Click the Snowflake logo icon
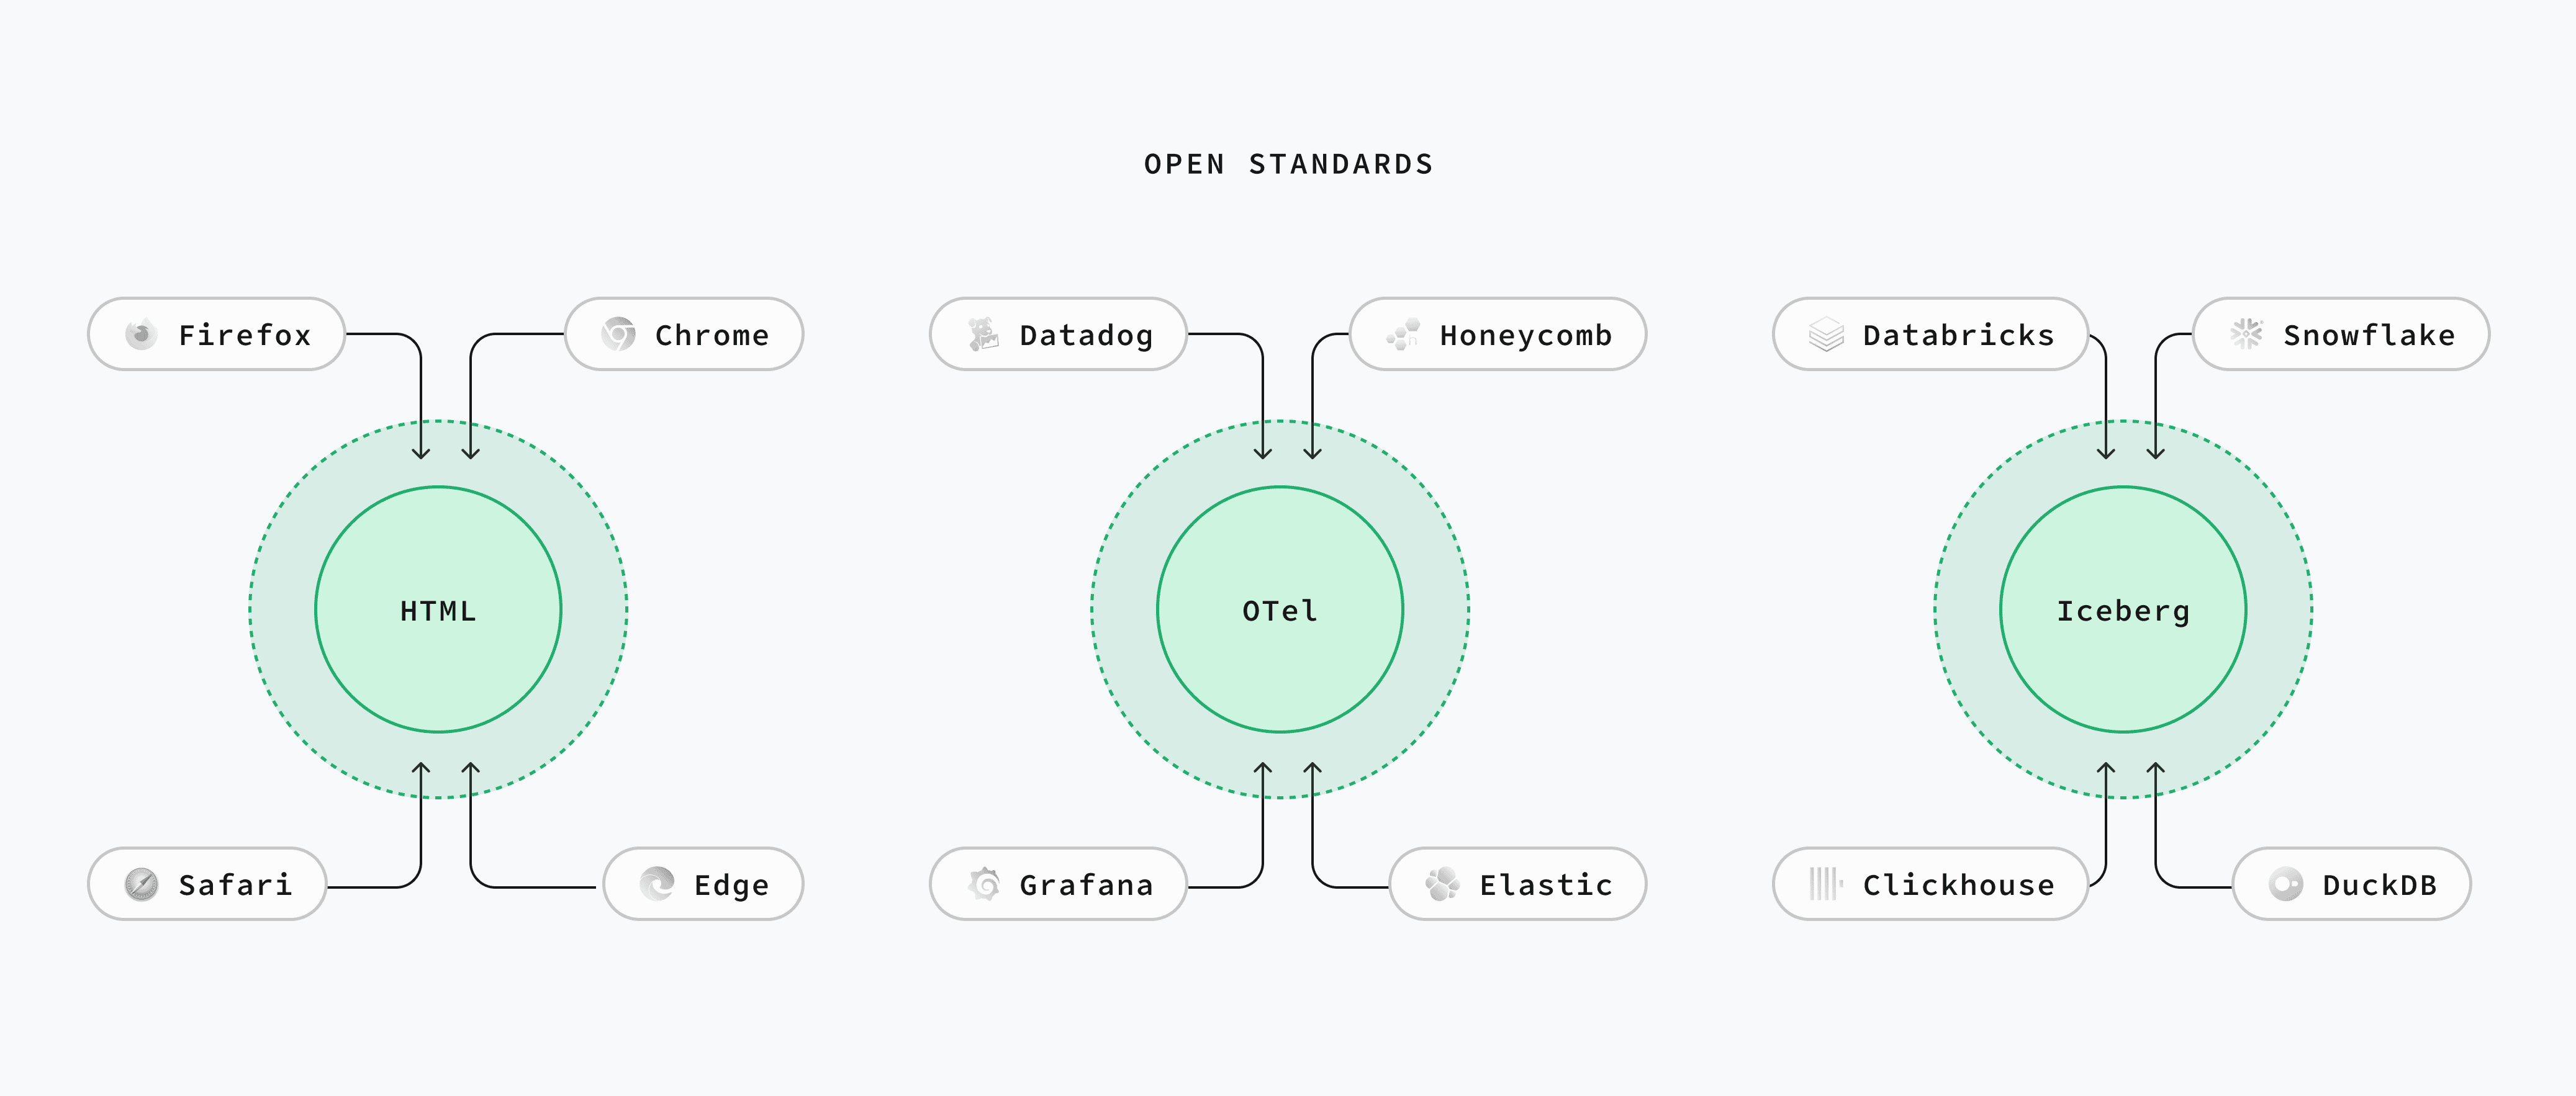2576x1096 pixels. 2246,334
